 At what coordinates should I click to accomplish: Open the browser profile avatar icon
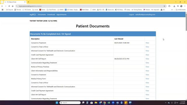[181, 6]
